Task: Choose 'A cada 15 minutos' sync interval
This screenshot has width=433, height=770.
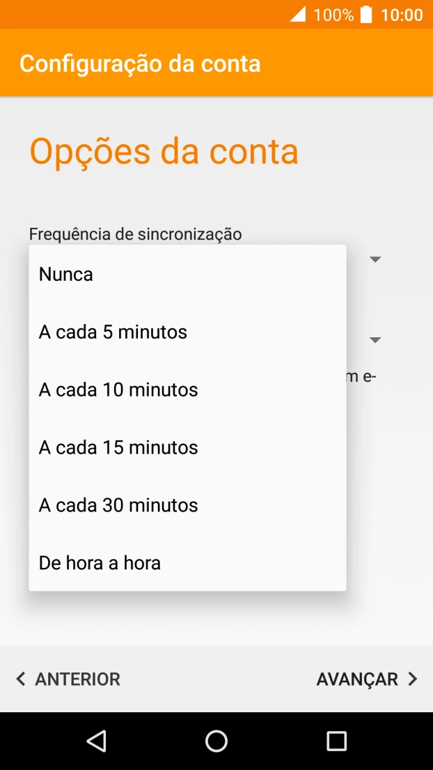Action: coord(118,447)
